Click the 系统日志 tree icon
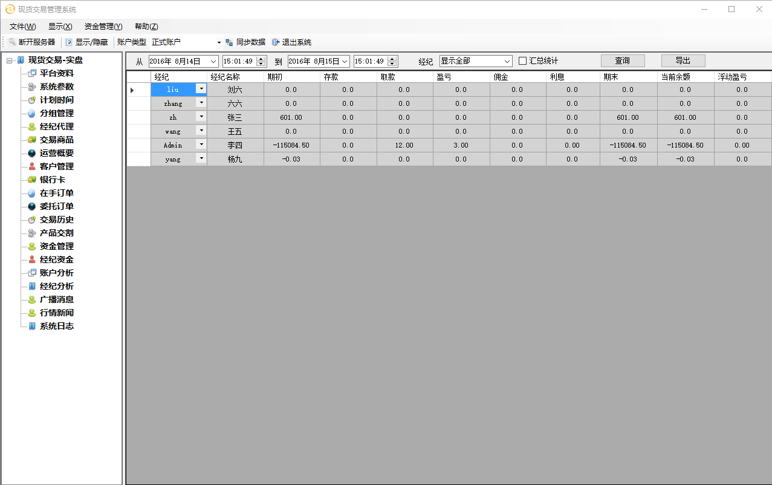The width and height of the screenshot is (772, 485). coord(33,326)
